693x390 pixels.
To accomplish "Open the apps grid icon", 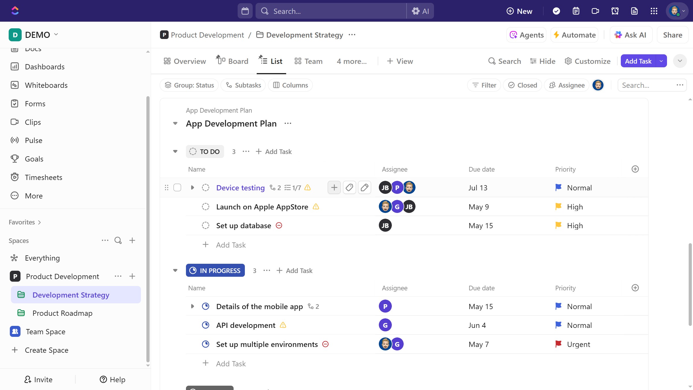I will [654, 11].
